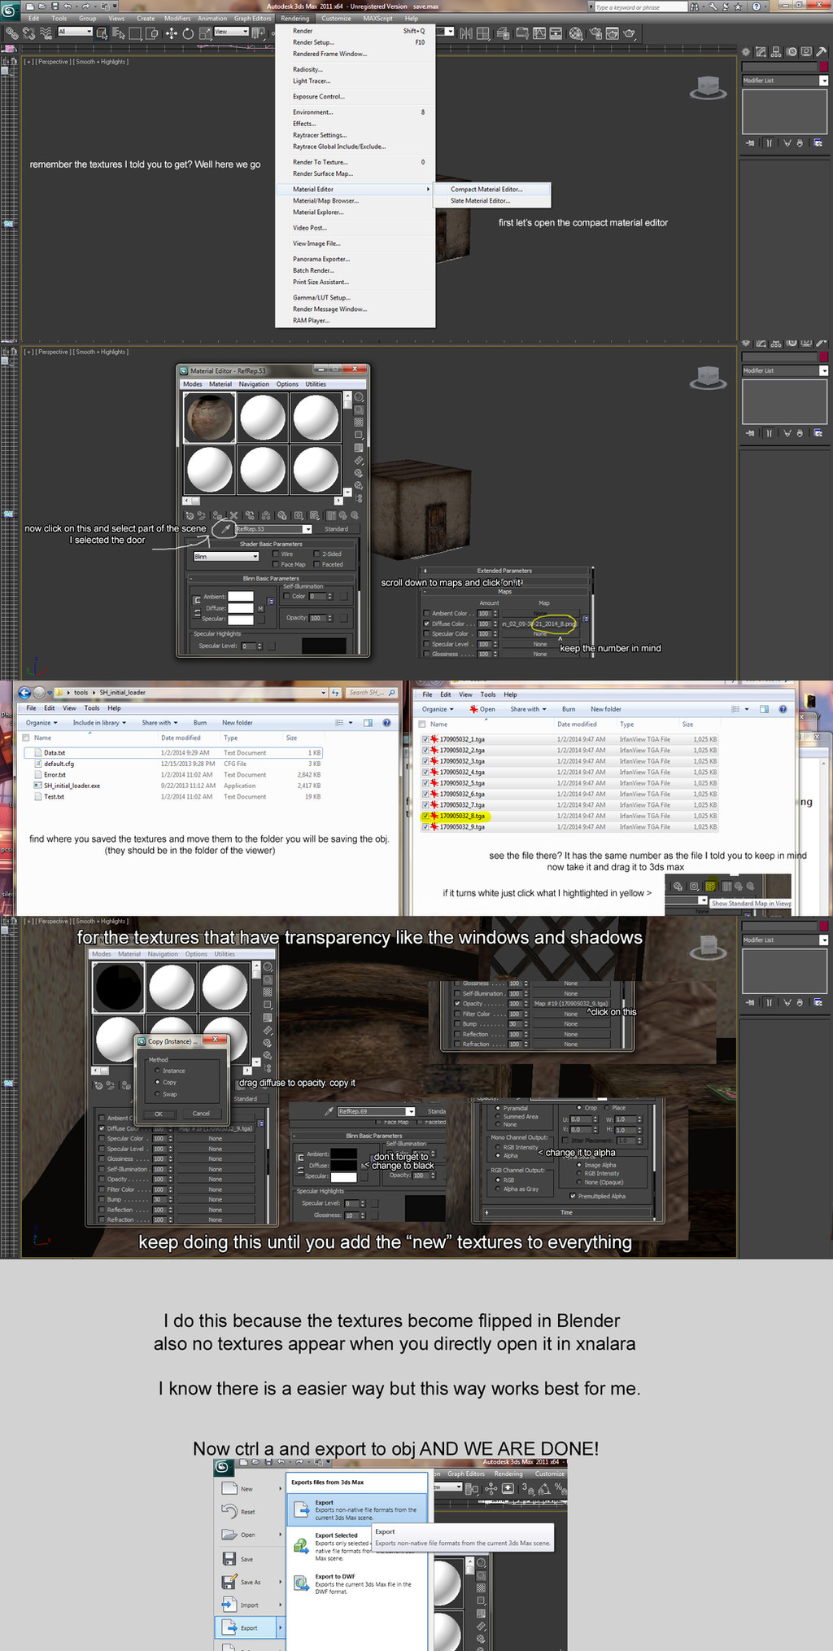Click Cancel in the Copy (Instance) dialog
Viewport: 833px width, 1651px height.
tap(201, 1114)
